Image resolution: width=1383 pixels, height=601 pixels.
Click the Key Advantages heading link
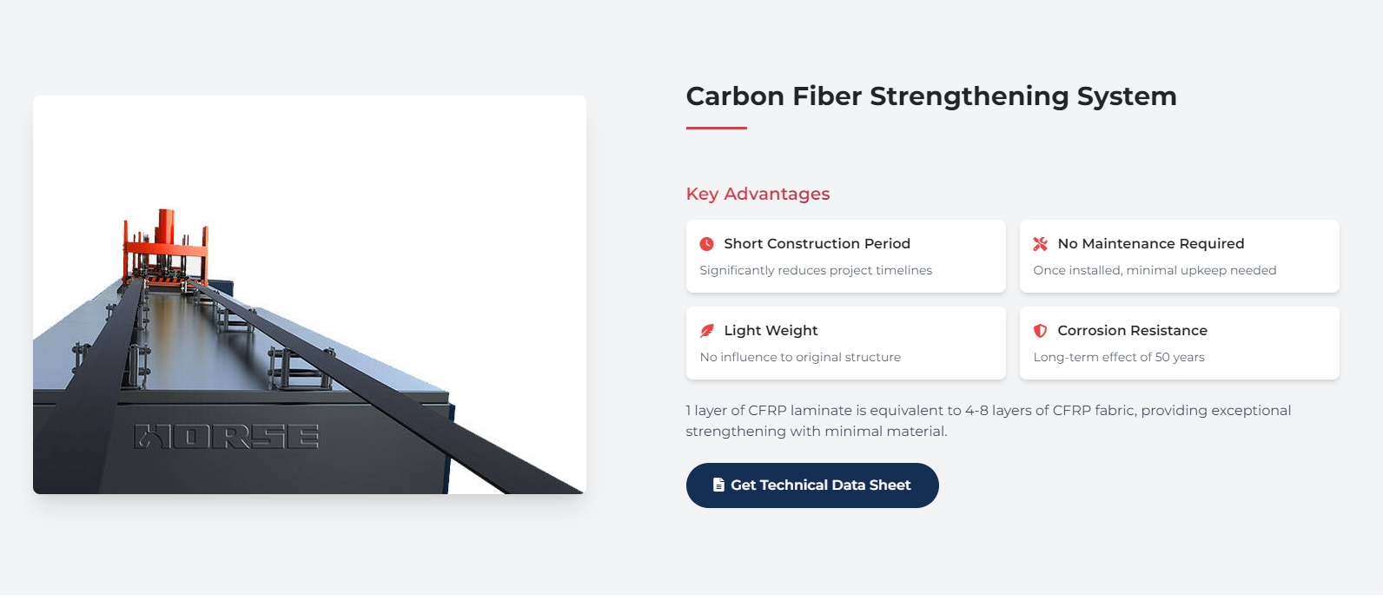[x=757, y=194]
